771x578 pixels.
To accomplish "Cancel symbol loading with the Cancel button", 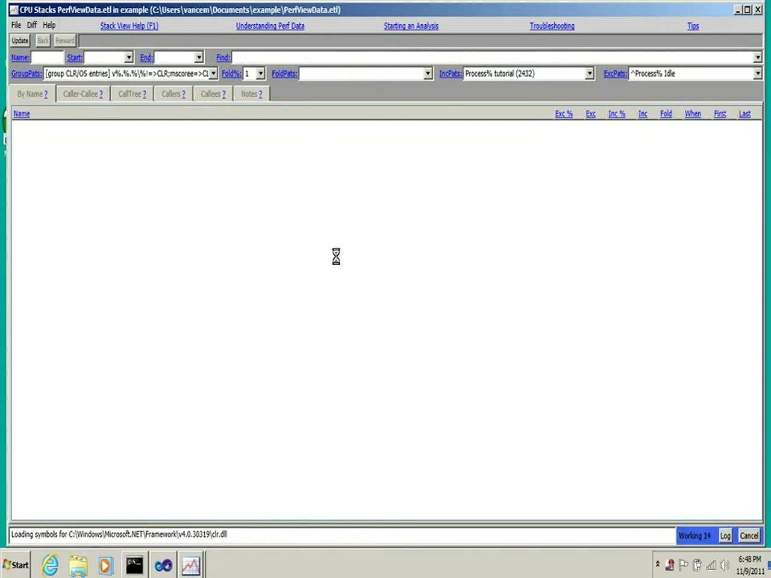I will (x=749, y=535).
